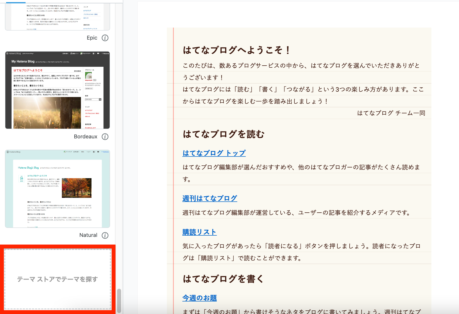The width and height of the screenshot is (459, 314).
Task: Open the 購読リスト link
Action: 199,232
